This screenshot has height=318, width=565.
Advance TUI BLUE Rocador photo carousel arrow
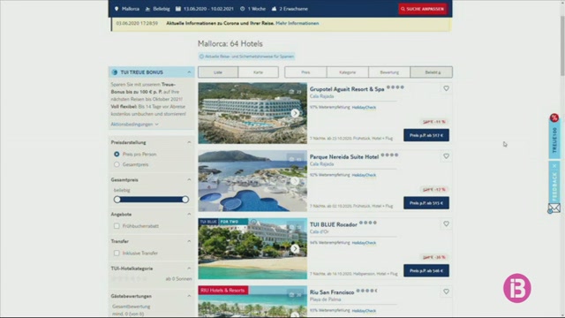click(x=295, y=249)
